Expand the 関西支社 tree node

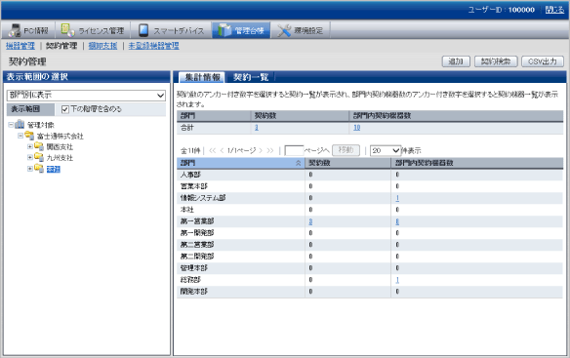coord(30,146)
